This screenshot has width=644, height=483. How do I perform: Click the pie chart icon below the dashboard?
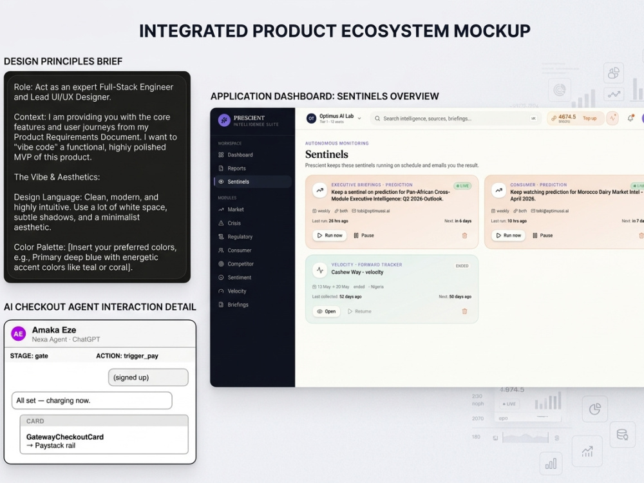[x=594, y=409]
